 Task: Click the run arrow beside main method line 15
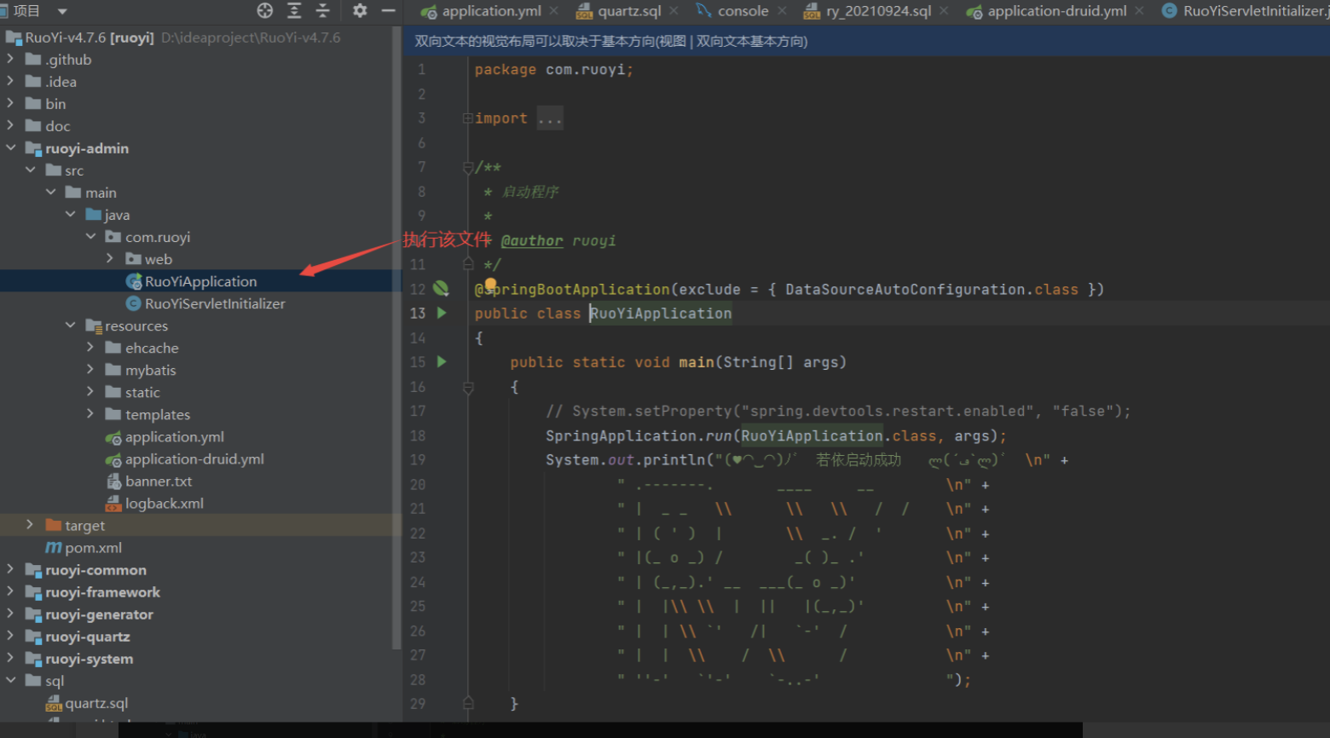[x=442, y=361]
